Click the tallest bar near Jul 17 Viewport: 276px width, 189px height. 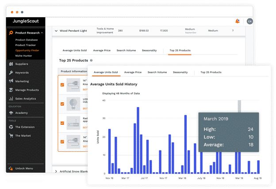pyautogui.click(x=138, y=140)
